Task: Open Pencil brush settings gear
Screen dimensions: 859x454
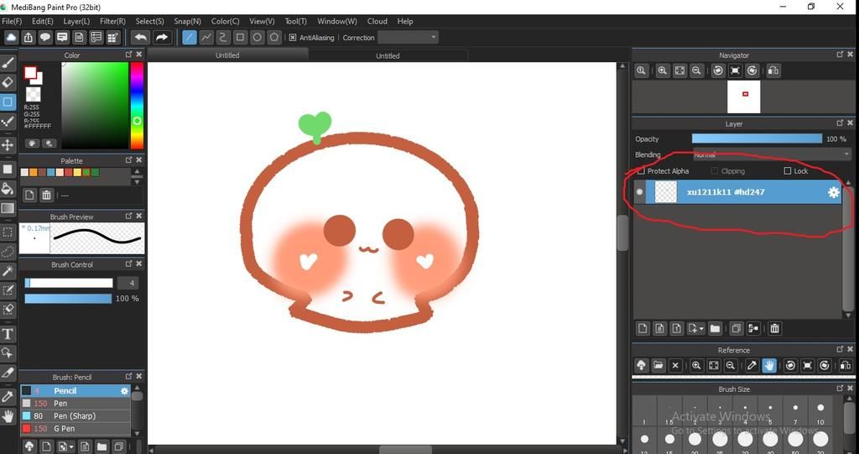Action: click(x=124, y=391)
